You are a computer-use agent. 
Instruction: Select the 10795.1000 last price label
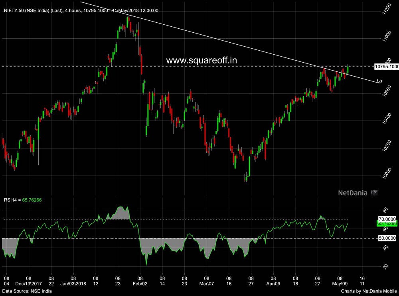click(x=387, y=67)
